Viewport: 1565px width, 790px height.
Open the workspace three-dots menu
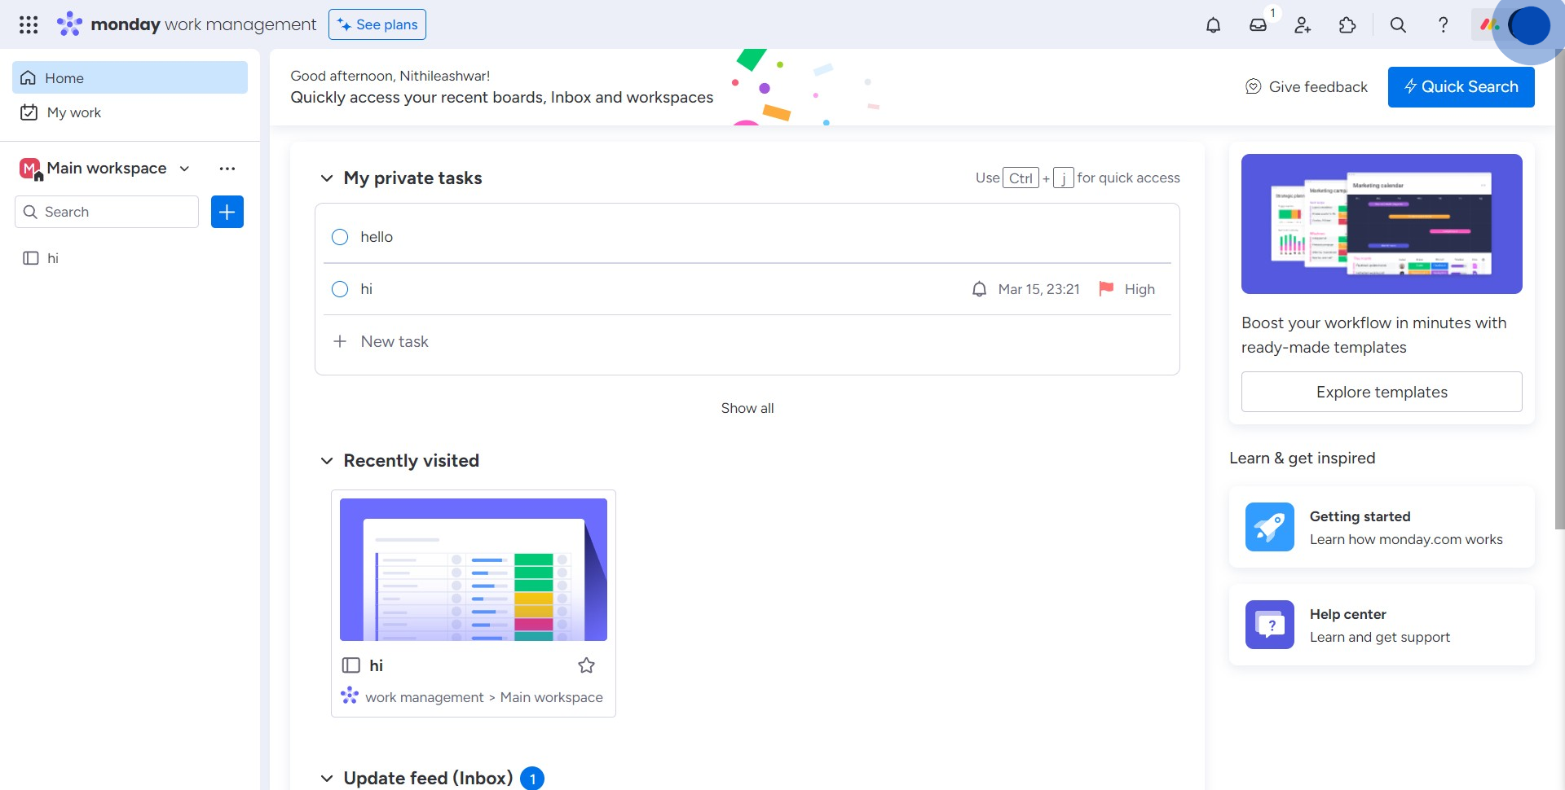(x=227, y=169)
